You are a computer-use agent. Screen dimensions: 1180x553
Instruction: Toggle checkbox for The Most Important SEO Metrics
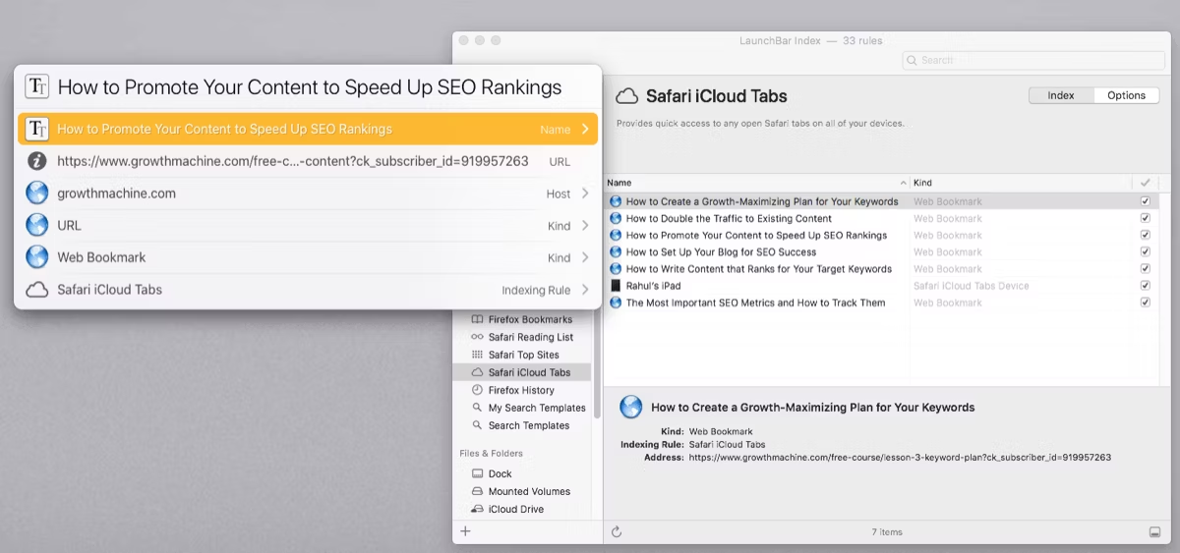point(1145,302)
